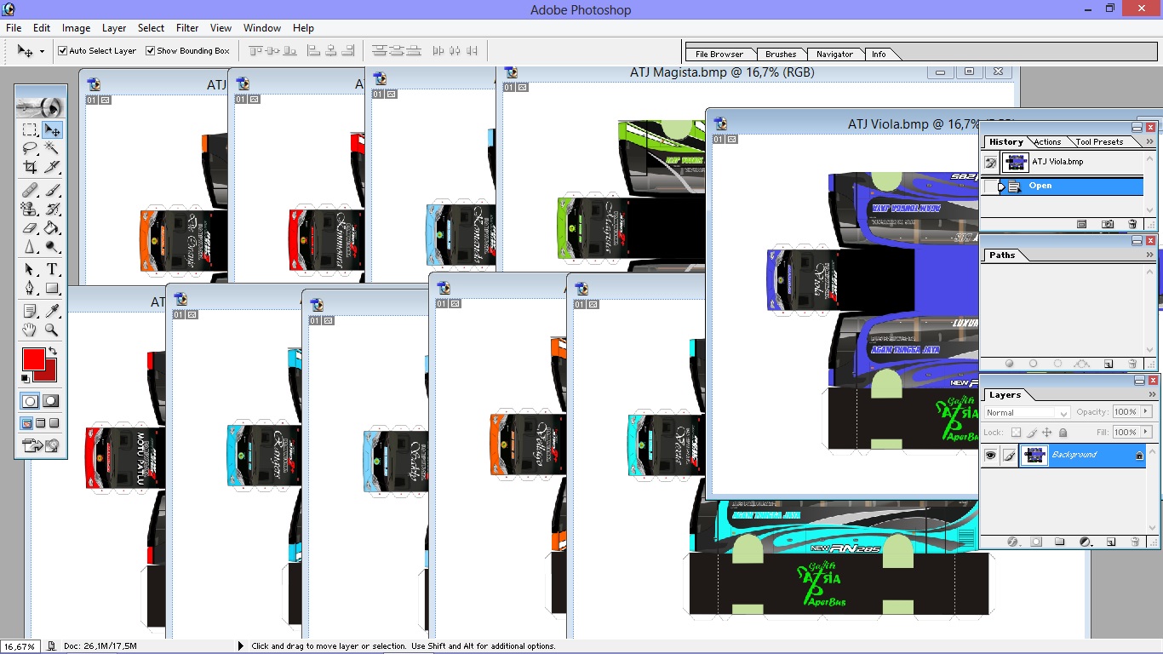Switch to Standard editing mode

click(30, 401)
